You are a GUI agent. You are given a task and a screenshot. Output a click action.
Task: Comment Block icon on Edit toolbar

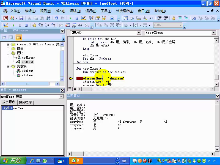(180, 18)
